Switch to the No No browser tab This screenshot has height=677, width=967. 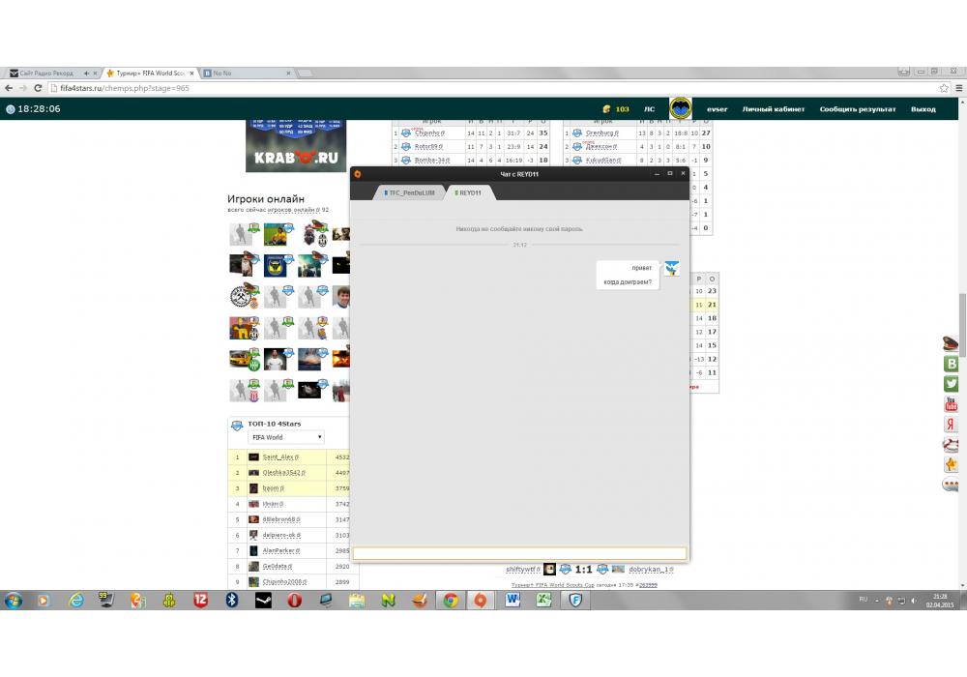(x=247, y=73)
